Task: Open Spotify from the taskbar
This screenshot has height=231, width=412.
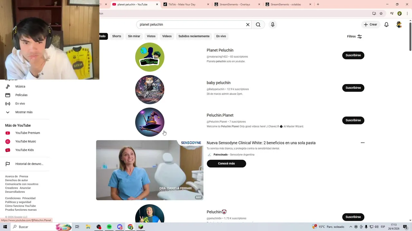Action: (x=109, y=227)
